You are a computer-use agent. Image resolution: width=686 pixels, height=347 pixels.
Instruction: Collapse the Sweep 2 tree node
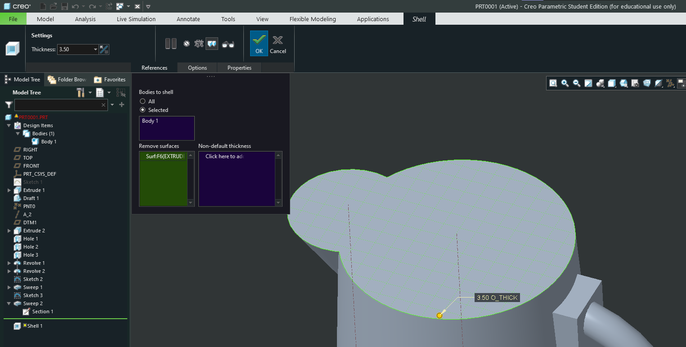[x=9, y=303]
